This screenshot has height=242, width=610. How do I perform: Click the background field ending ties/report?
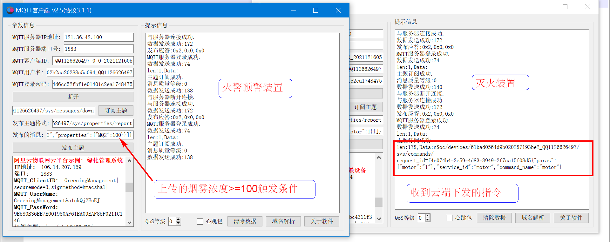pos(366,120)
